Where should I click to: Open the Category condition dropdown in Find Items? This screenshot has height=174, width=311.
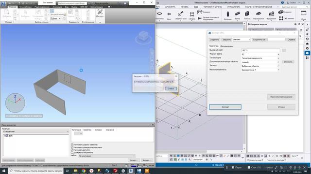pos(78,133)
